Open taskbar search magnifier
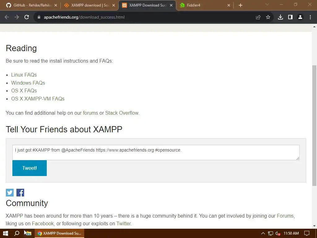The width and height of the screenshot is (317, 238). tap(17, 233)
